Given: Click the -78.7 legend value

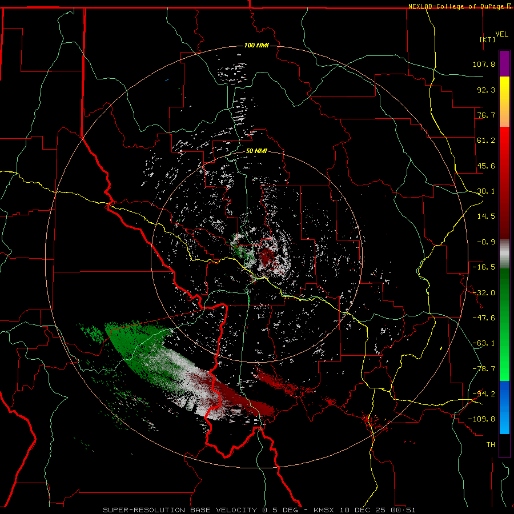Looking at the screenshot, I should (x=484, y=369).
